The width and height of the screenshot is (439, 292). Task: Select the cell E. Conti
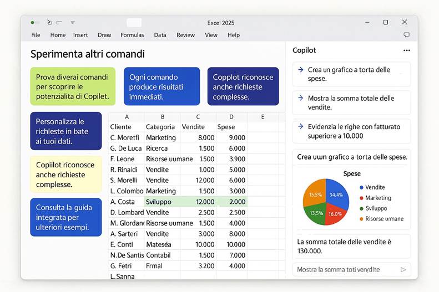click(x=127, y=244)
